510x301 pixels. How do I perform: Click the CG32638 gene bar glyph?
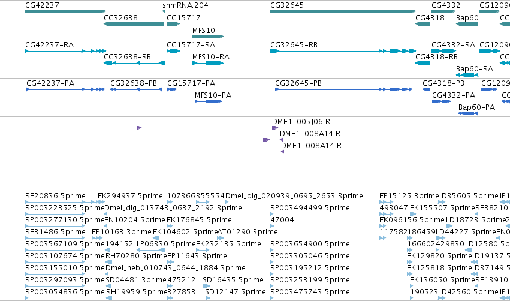(134, 24)
